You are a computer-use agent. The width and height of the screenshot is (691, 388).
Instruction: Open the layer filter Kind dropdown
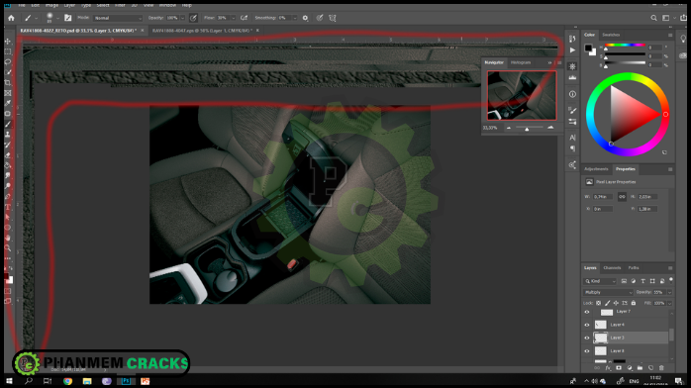[600, 281]
